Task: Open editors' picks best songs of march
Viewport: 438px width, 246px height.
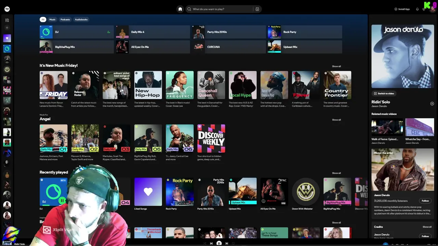Action: 117,85
